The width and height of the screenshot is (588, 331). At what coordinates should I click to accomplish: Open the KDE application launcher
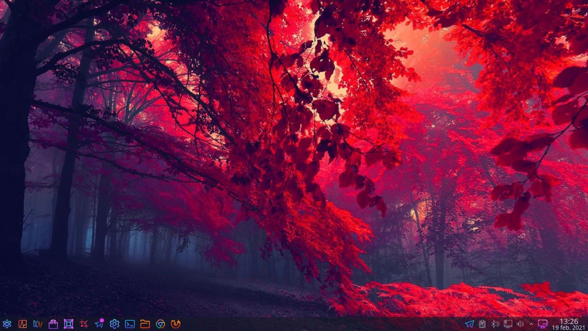7,324
